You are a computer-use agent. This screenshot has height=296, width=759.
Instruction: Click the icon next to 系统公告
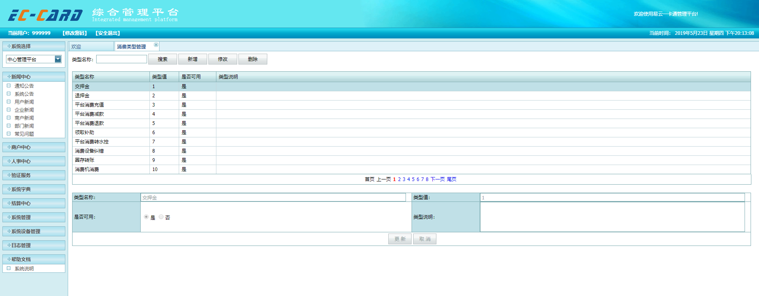click(9, 94)
